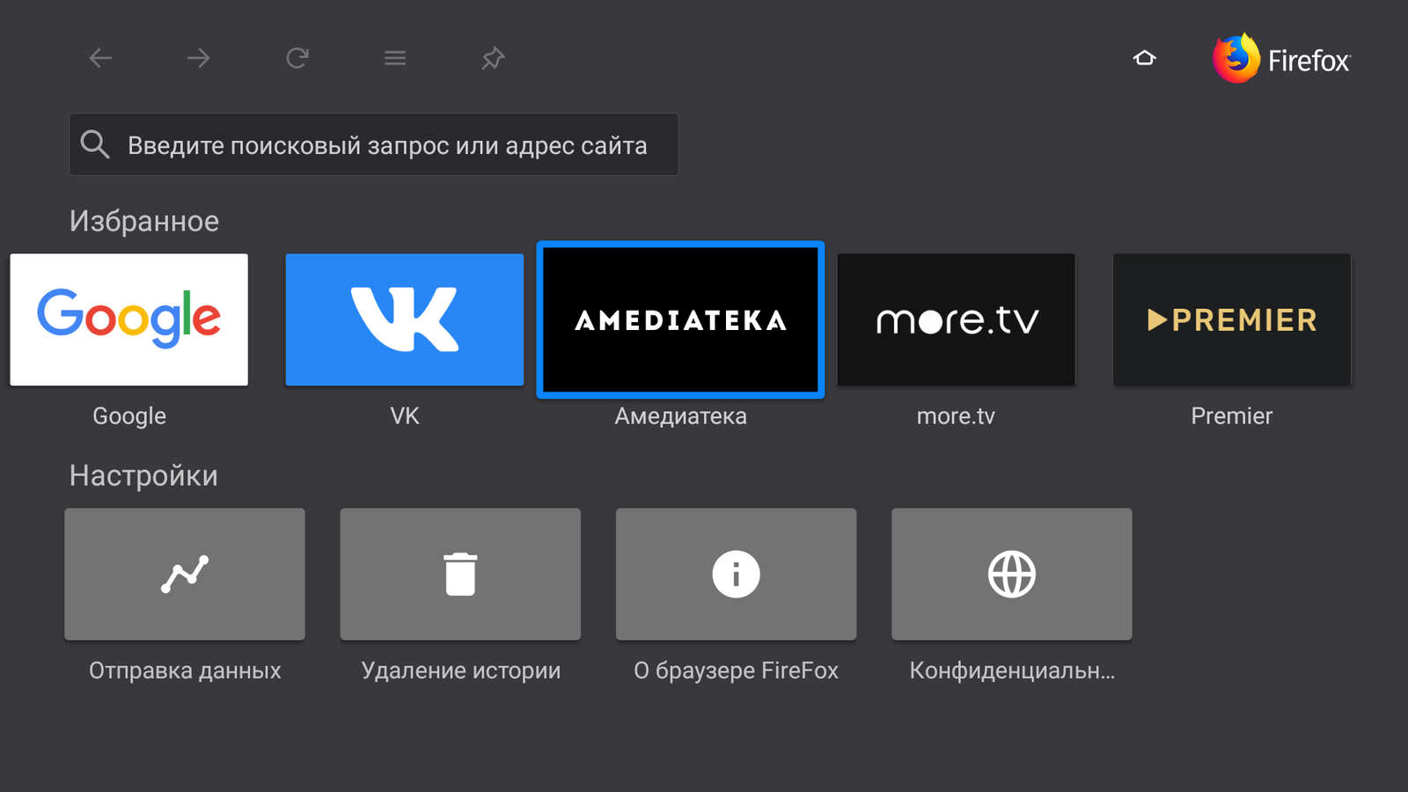Click the VK label under the tile
1408x792 pixels.
(405, 416)
